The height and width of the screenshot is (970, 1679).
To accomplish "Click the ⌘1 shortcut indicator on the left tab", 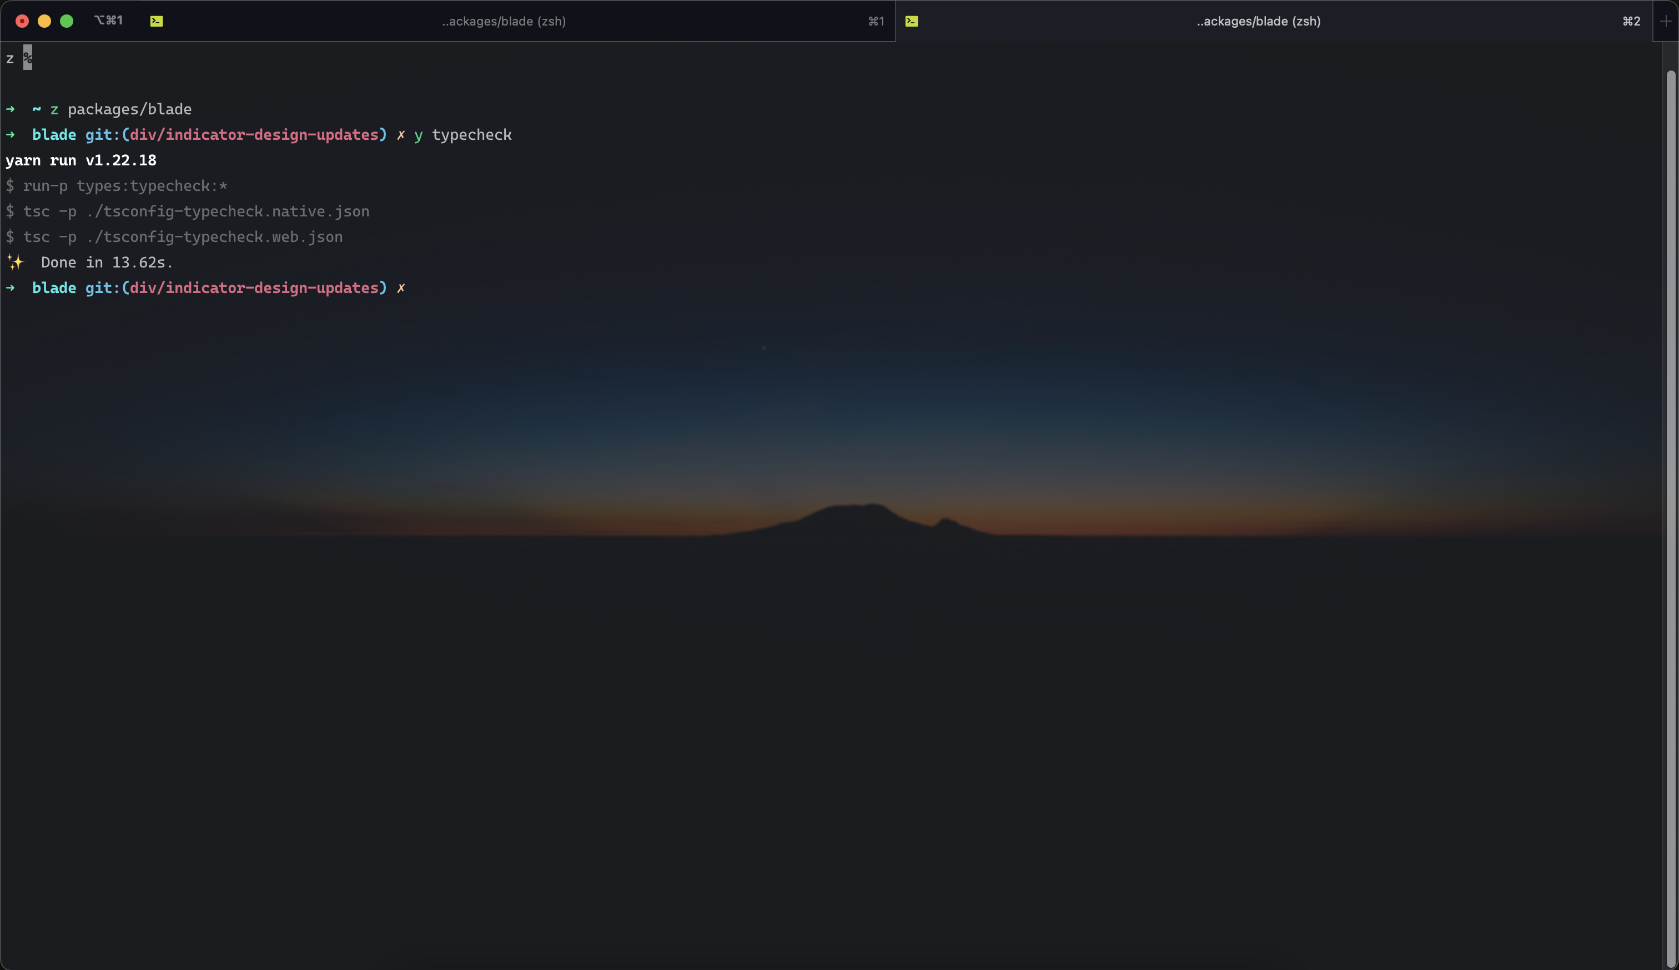I will [x=875, y=21].
